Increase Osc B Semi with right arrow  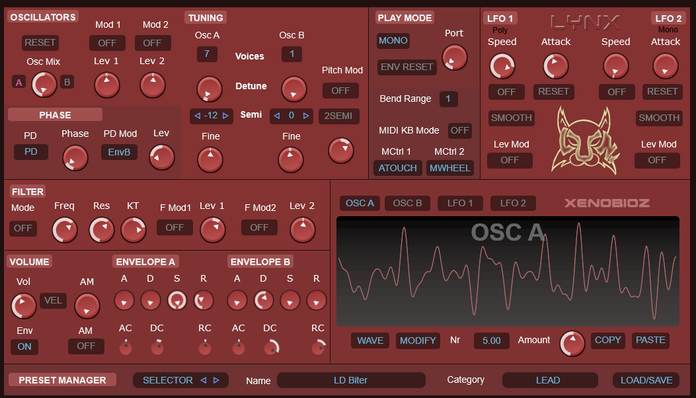(x=306, y=116)
